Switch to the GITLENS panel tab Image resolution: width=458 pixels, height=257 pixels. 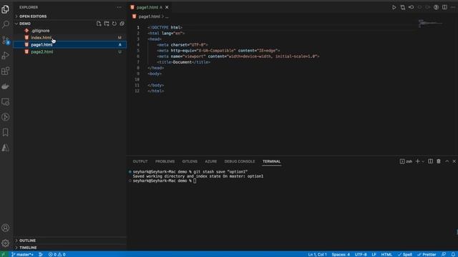pos(190,161)
